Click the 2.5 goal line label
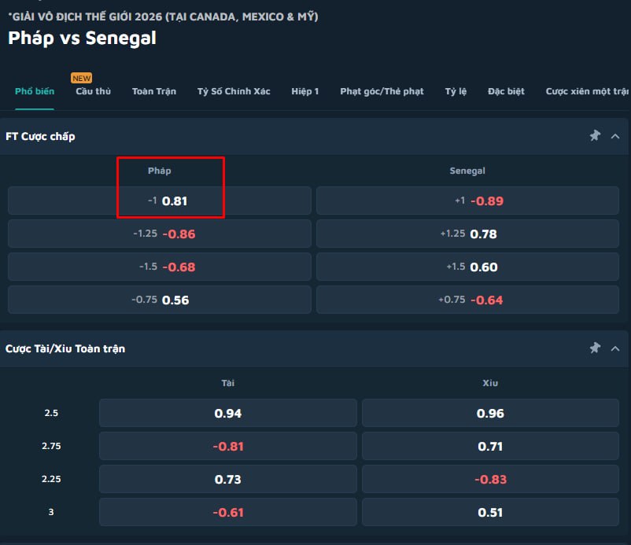 [x=51, y=413]
